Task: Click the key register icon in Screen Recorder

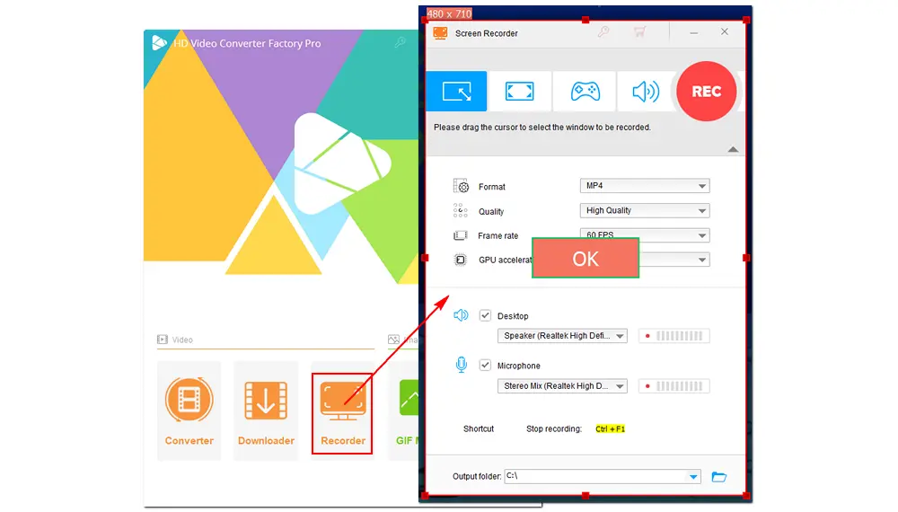Action: point(603,32)
